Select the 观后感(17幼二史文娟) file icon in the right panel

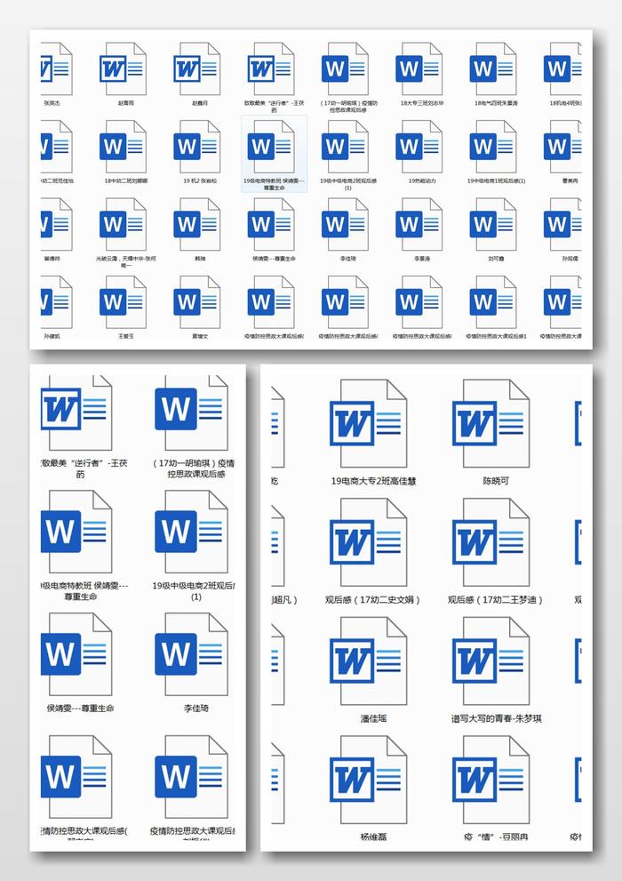point(368,542)
